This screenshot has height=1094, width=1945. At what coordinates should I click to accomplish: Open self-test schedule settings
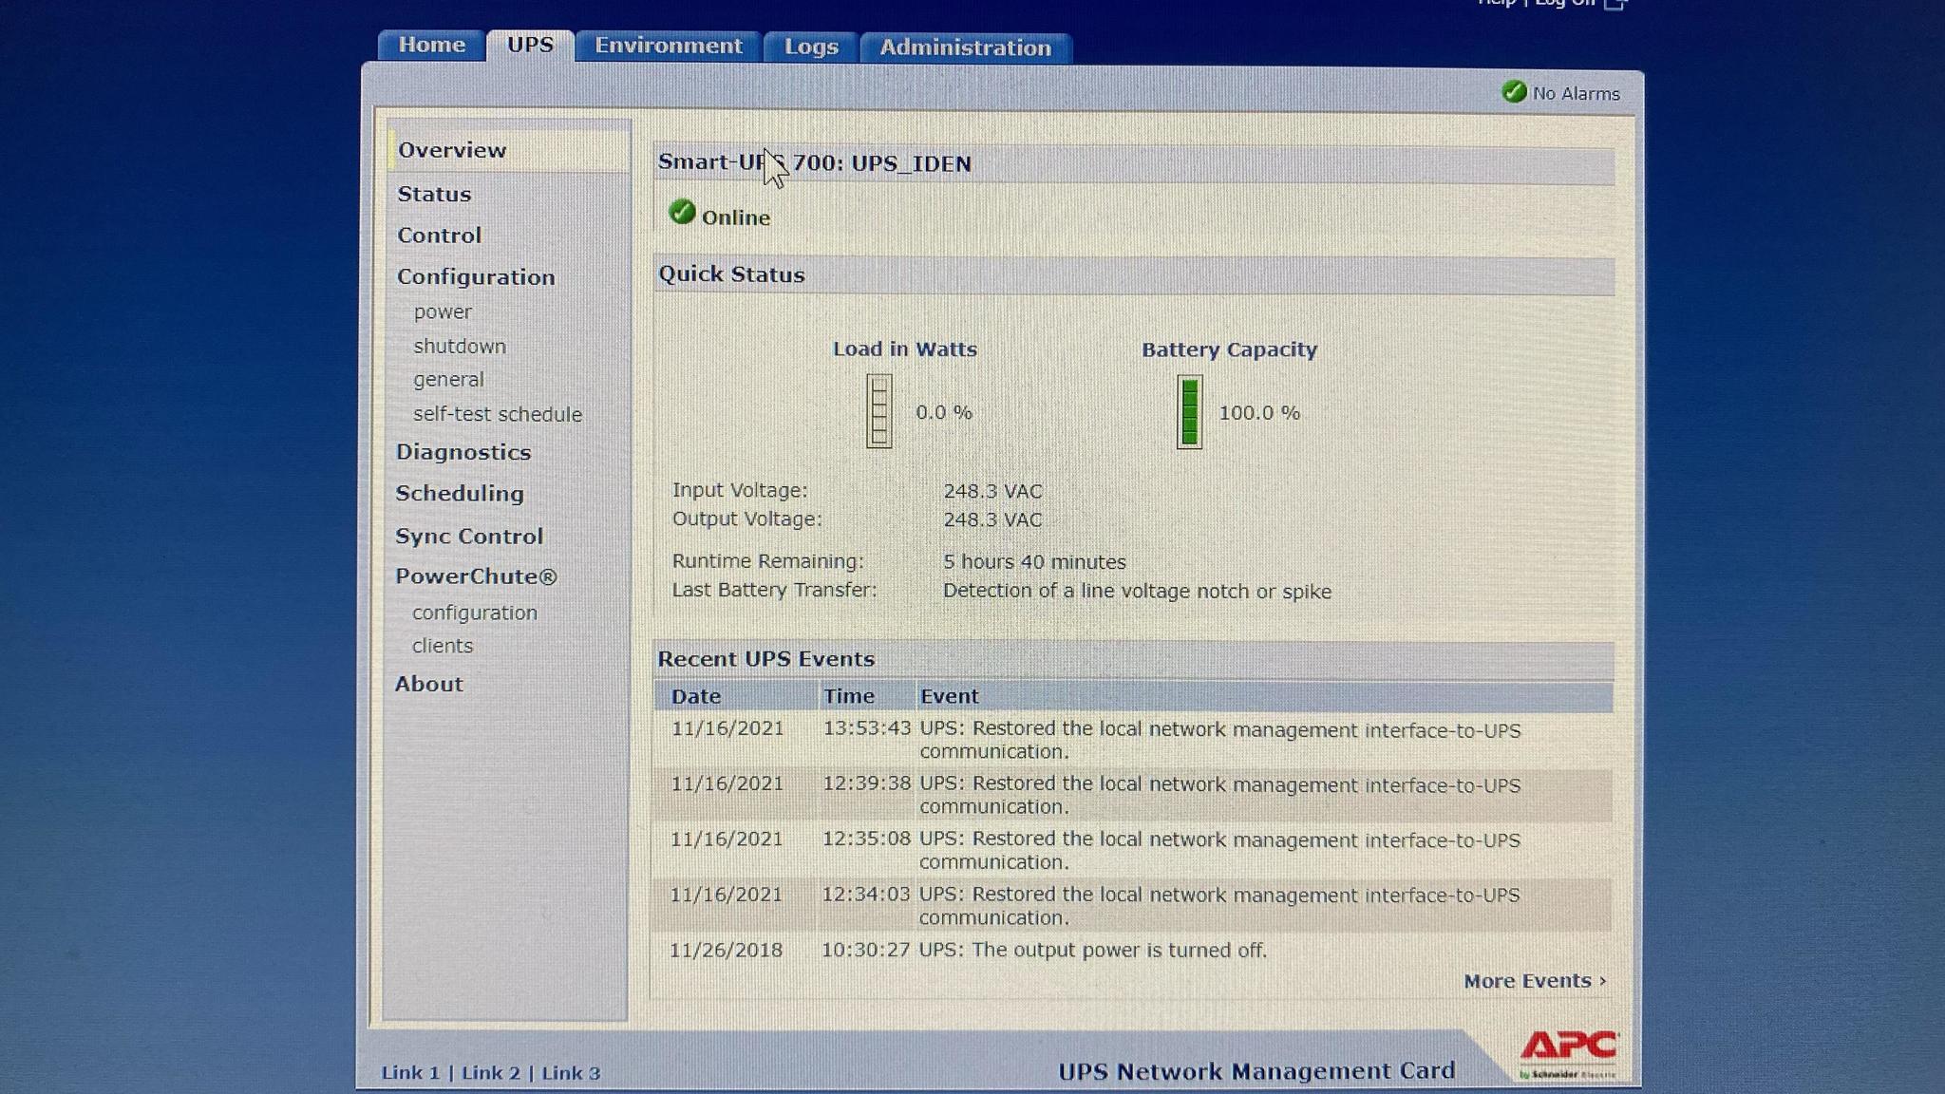498,414
